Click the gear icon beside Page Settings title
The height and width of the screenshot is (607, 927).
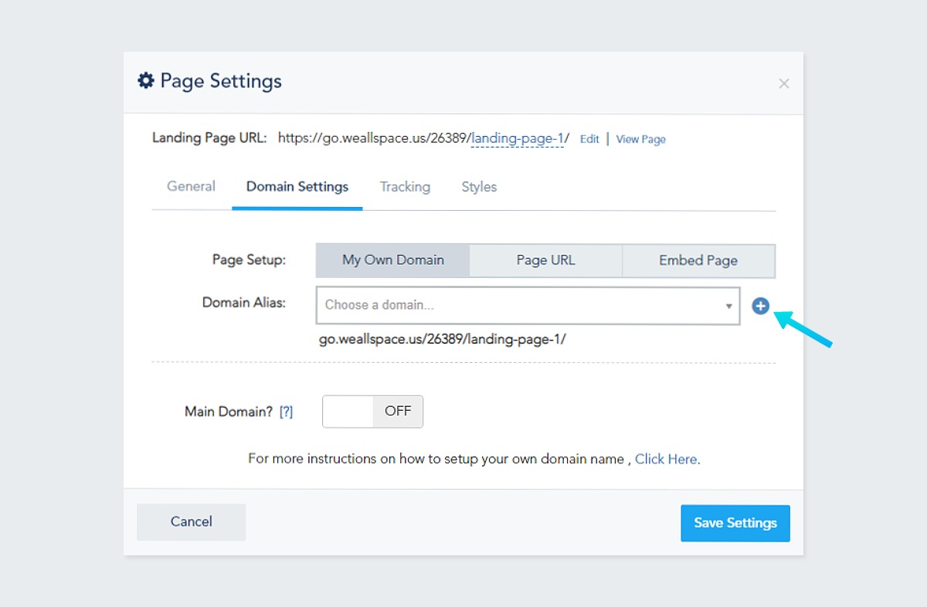(146, 81)
